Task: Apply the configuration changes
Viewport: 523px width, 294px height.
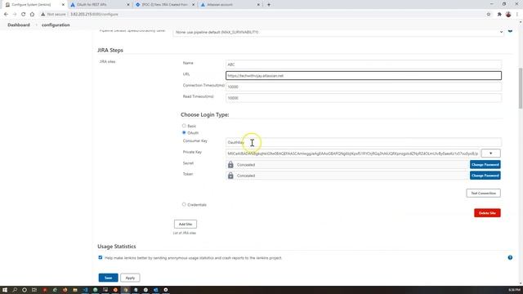Action: [130, 278]
